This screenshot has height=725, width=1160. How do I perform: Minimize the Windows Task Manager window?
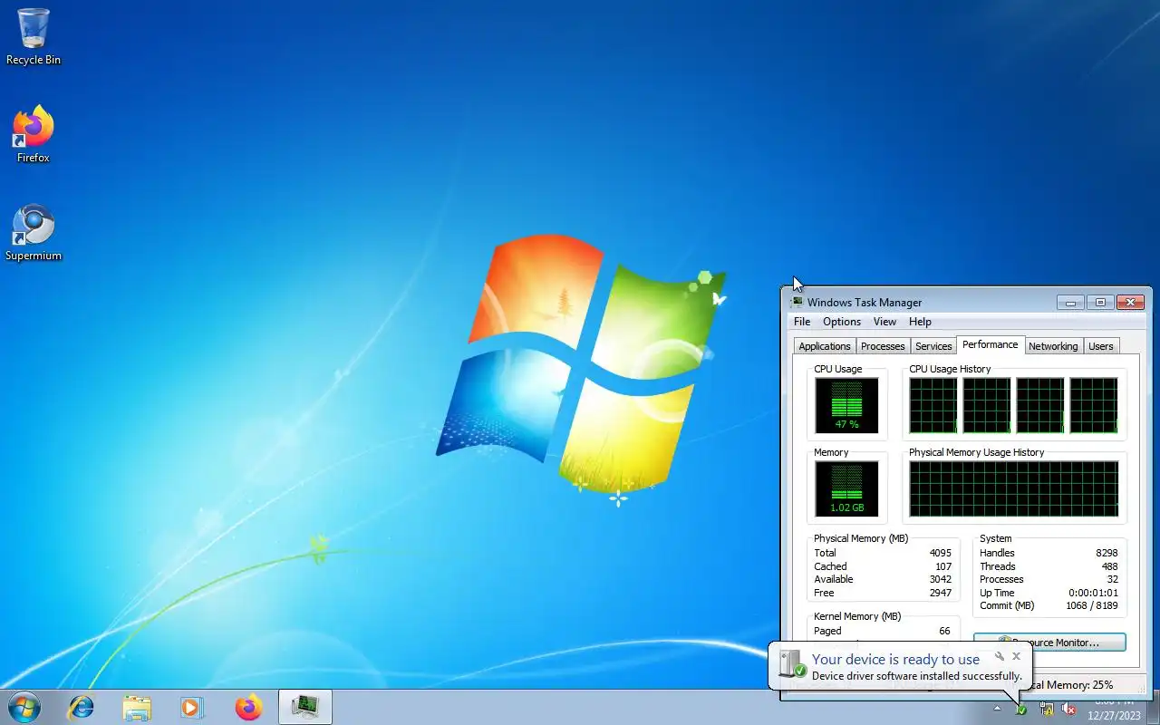coord(1071,303)
